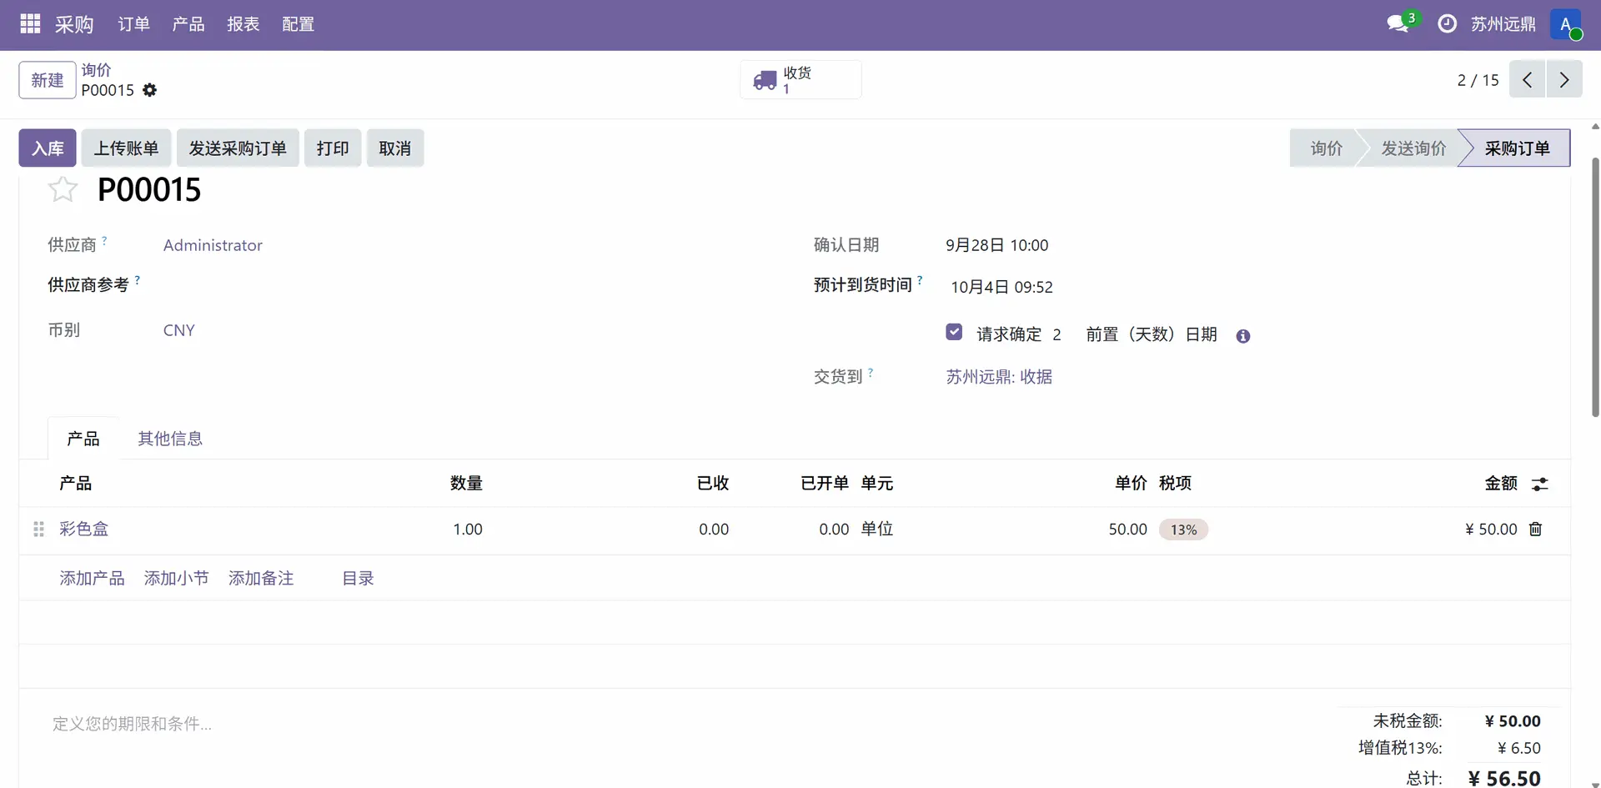This screenshot has width=1601, height=788.
Task: Delete the 彩色盒 line with trash icon
Action: coord(1535,530)
